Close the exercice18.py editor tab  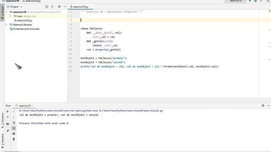point(91,7)
